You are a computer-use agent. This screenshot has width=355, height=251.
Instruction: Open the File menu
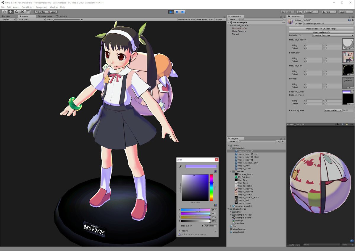click(3, 7)
